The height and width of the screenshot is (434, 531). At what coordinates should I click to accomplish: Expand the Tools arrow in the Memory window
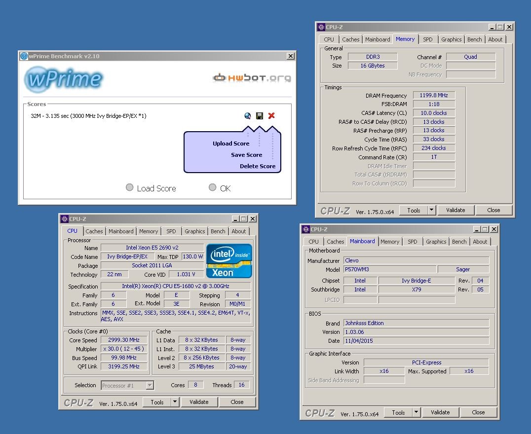(x=431, y=210)
